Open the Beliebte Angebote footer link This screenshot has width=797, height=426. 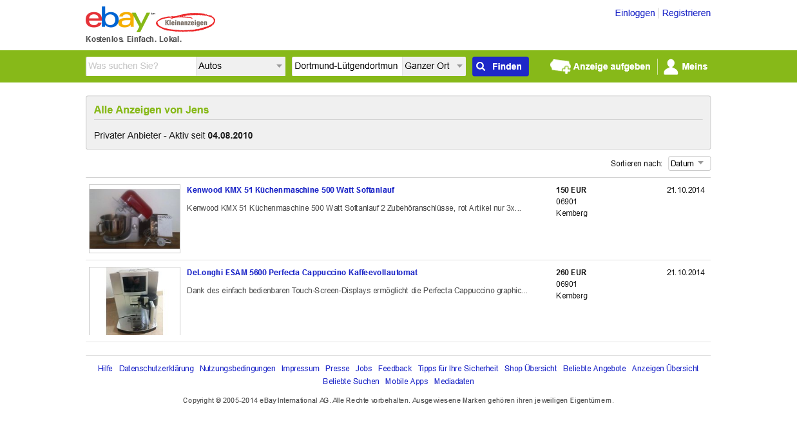point(595,369)
